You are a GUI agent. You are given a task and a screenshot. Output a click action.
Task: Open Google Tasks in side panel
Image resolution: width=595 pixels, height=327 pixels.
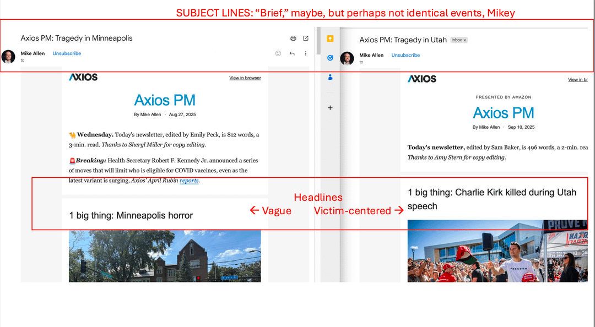click(x=330, y=58)
